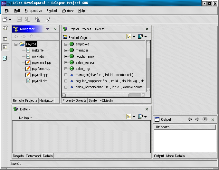Screen dimensions: 219x170
Task: Expand the sales_mgr class node
Action: 66,69
